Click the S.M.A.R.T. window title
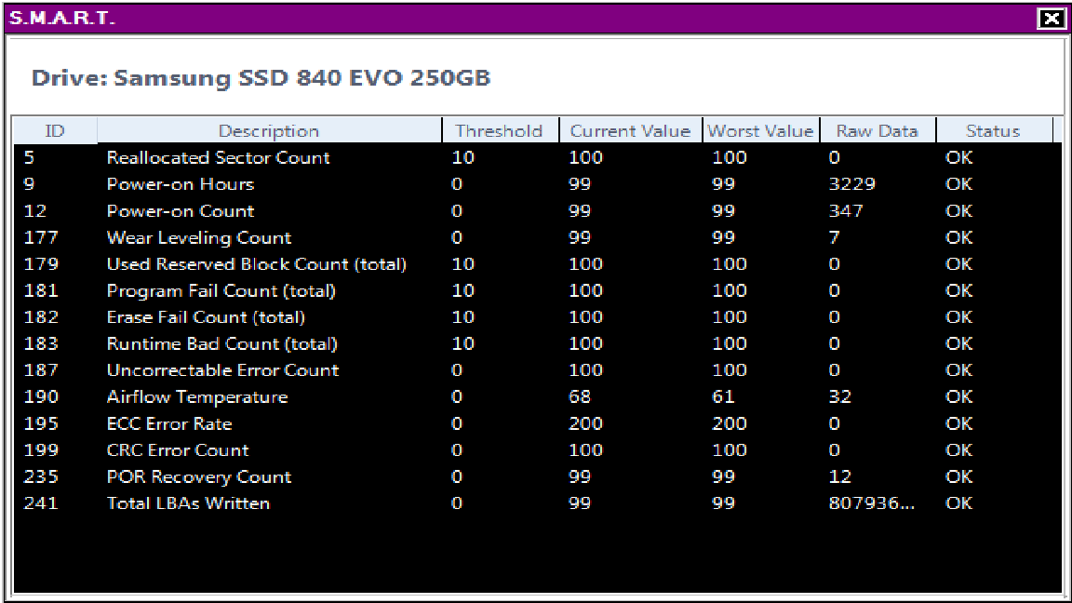1072x603 pixels. 61,18
